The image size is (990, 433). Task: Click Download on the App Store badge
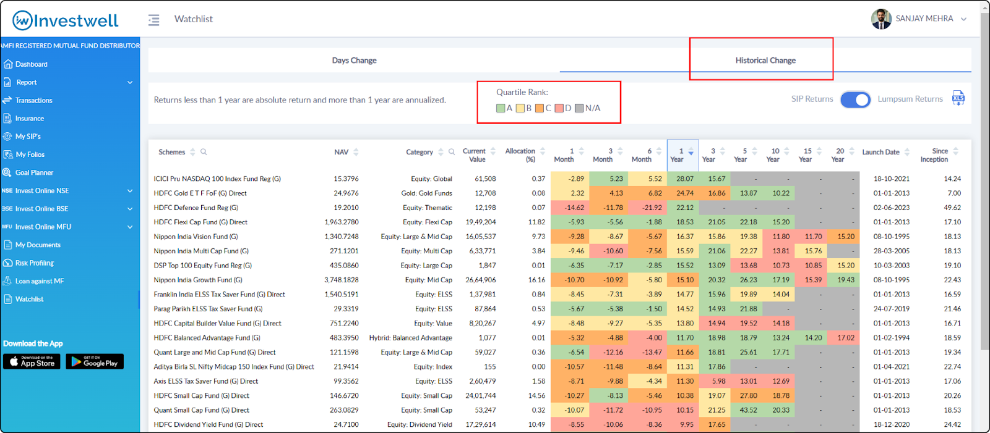(x=32, y=361)
